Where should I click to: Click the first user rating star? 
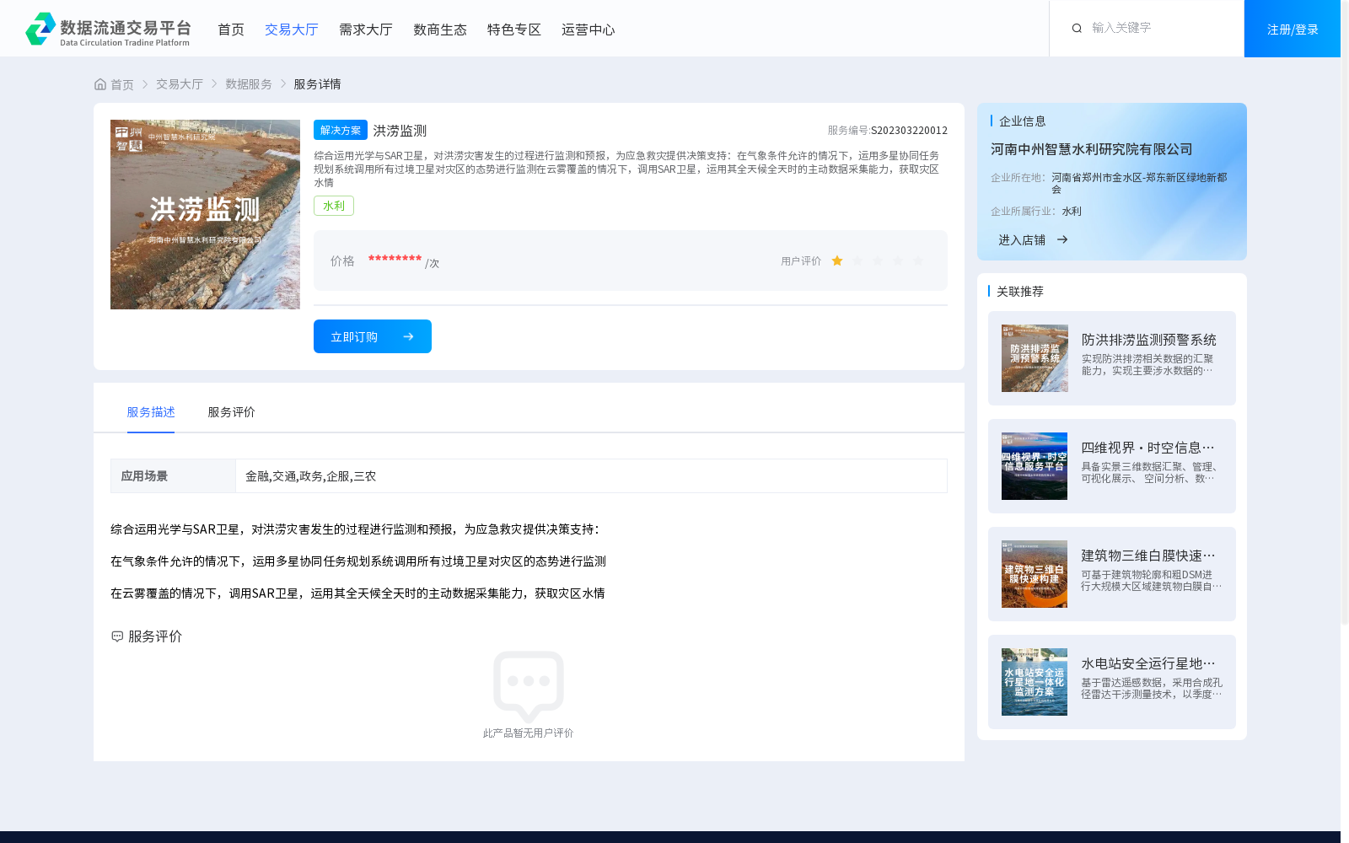tap(837, 261)
